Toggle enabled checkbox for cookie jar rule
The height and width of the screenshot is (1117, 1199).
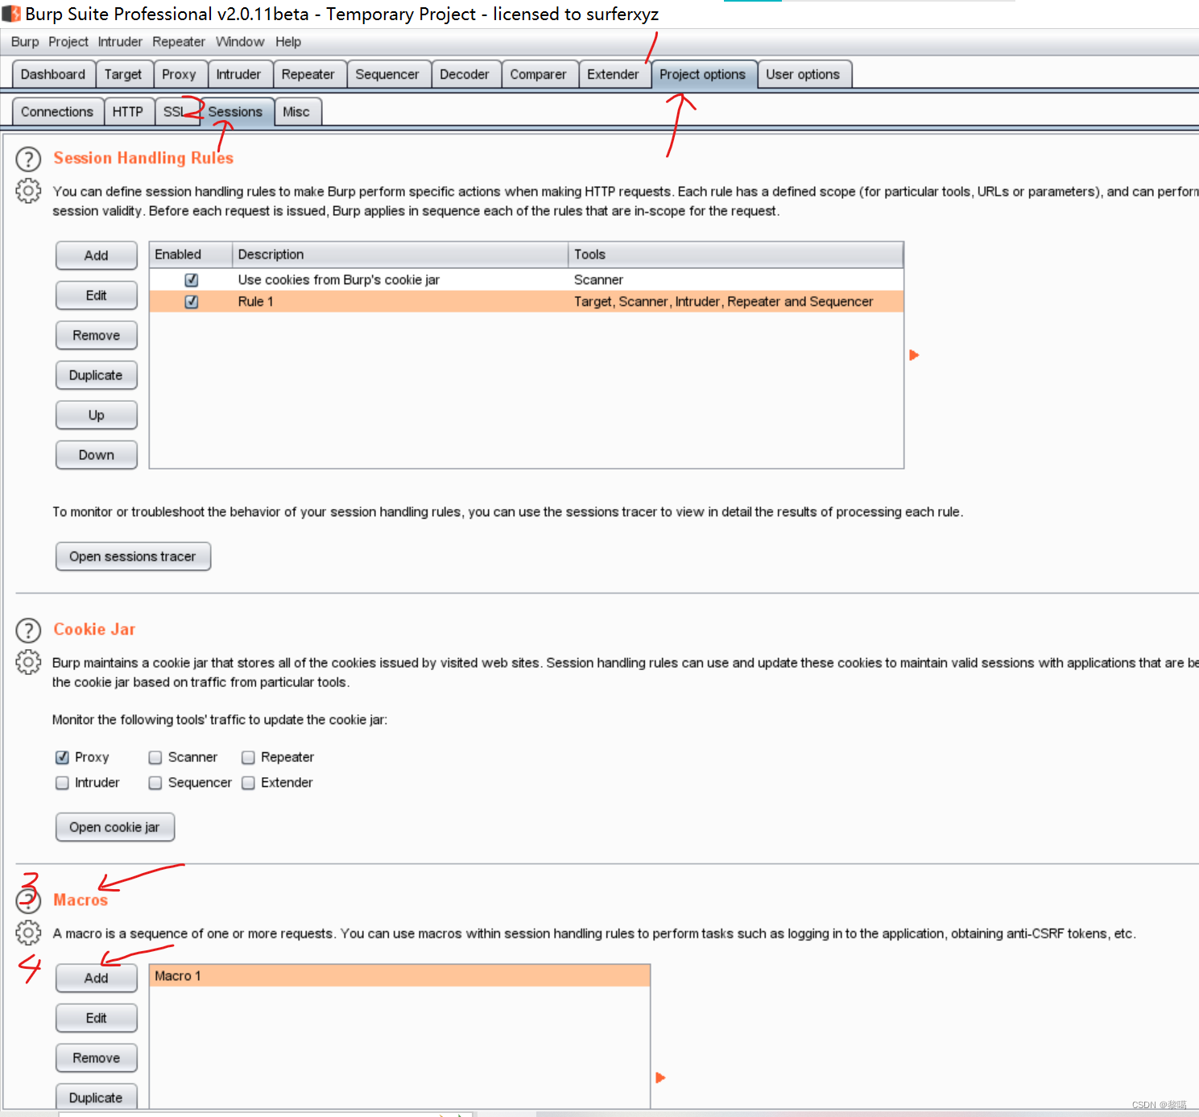click(192, 280)
